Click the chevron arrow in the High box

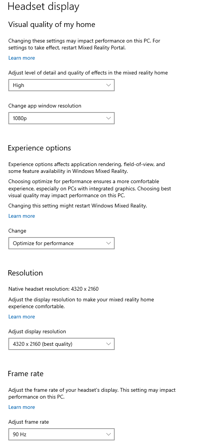tap(108, 85)
